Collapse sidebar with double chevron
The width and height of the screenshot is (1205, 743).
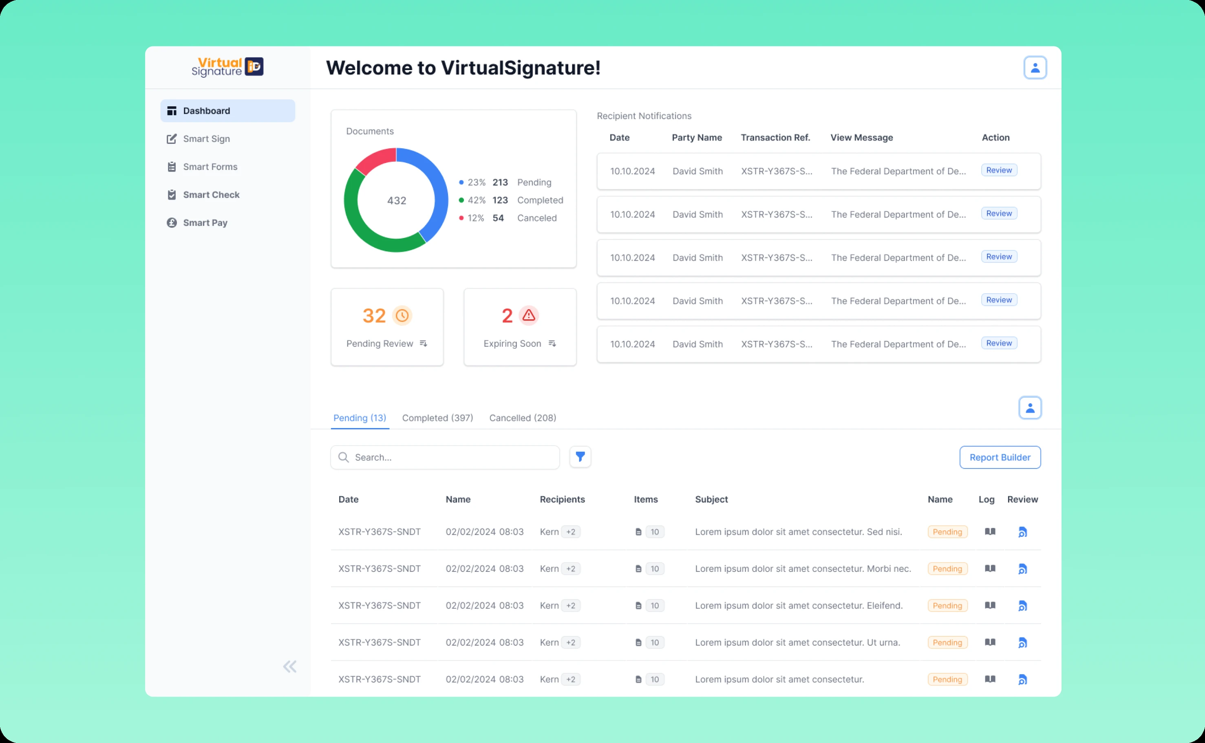289,666
